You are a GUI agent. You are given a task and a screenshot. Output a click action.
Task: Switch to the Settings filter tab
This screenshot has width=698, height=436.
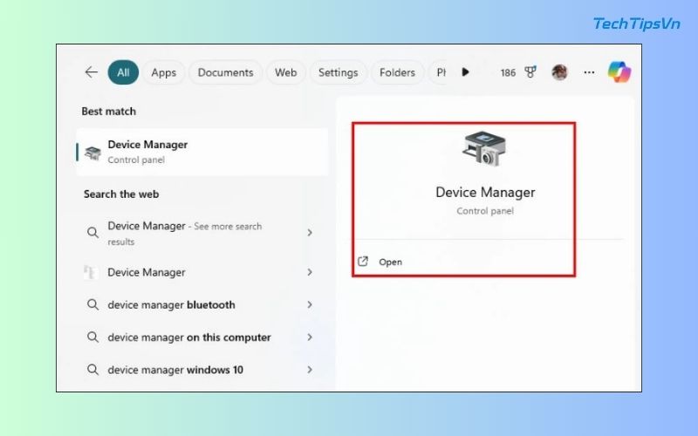point(338,72)
